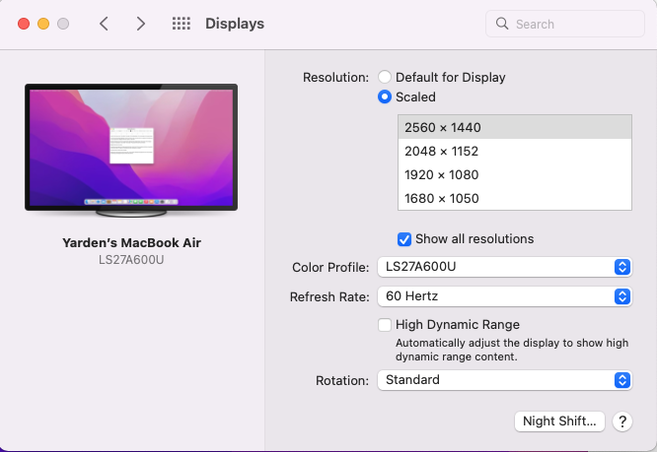657x452 pixels.
Task: Open Night Shift settings
Action: 559,421
